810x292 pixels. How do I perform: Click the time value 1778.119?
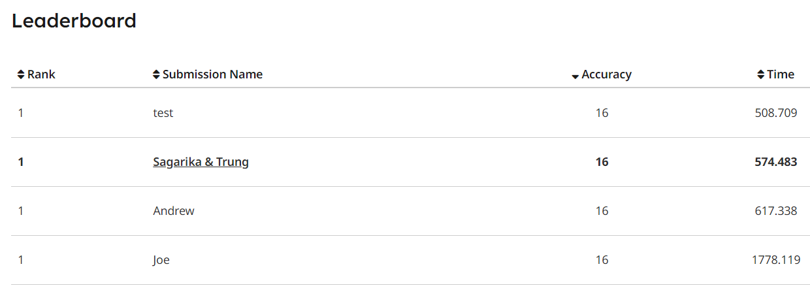(776, 260)
